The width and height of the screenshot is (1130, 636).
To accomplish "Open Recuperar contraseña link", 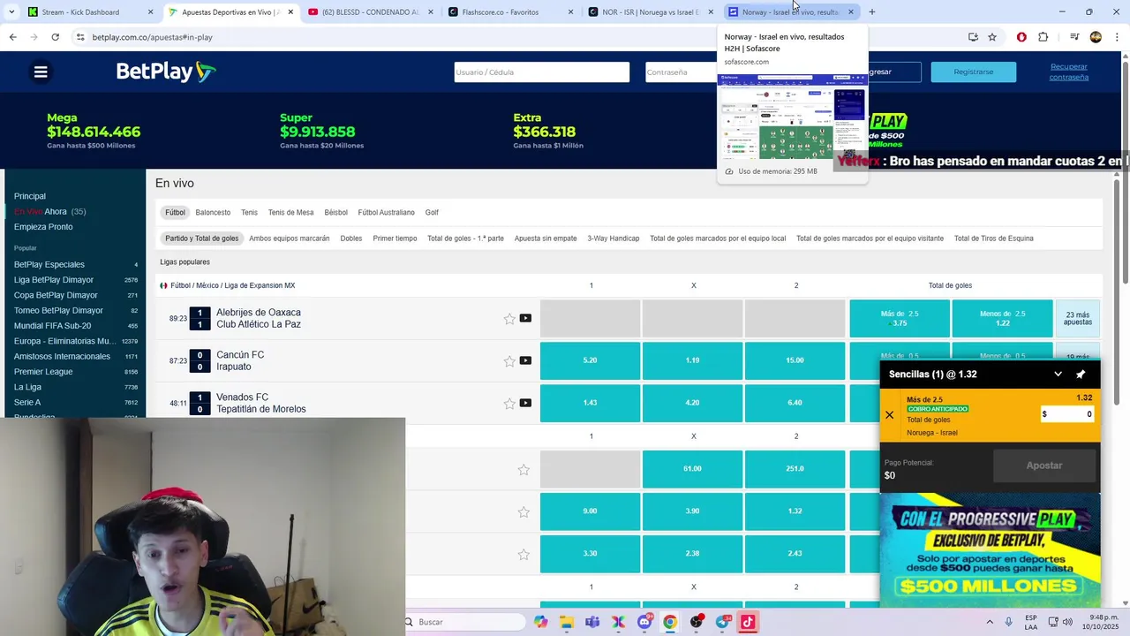I will (x=1069, y=72).
